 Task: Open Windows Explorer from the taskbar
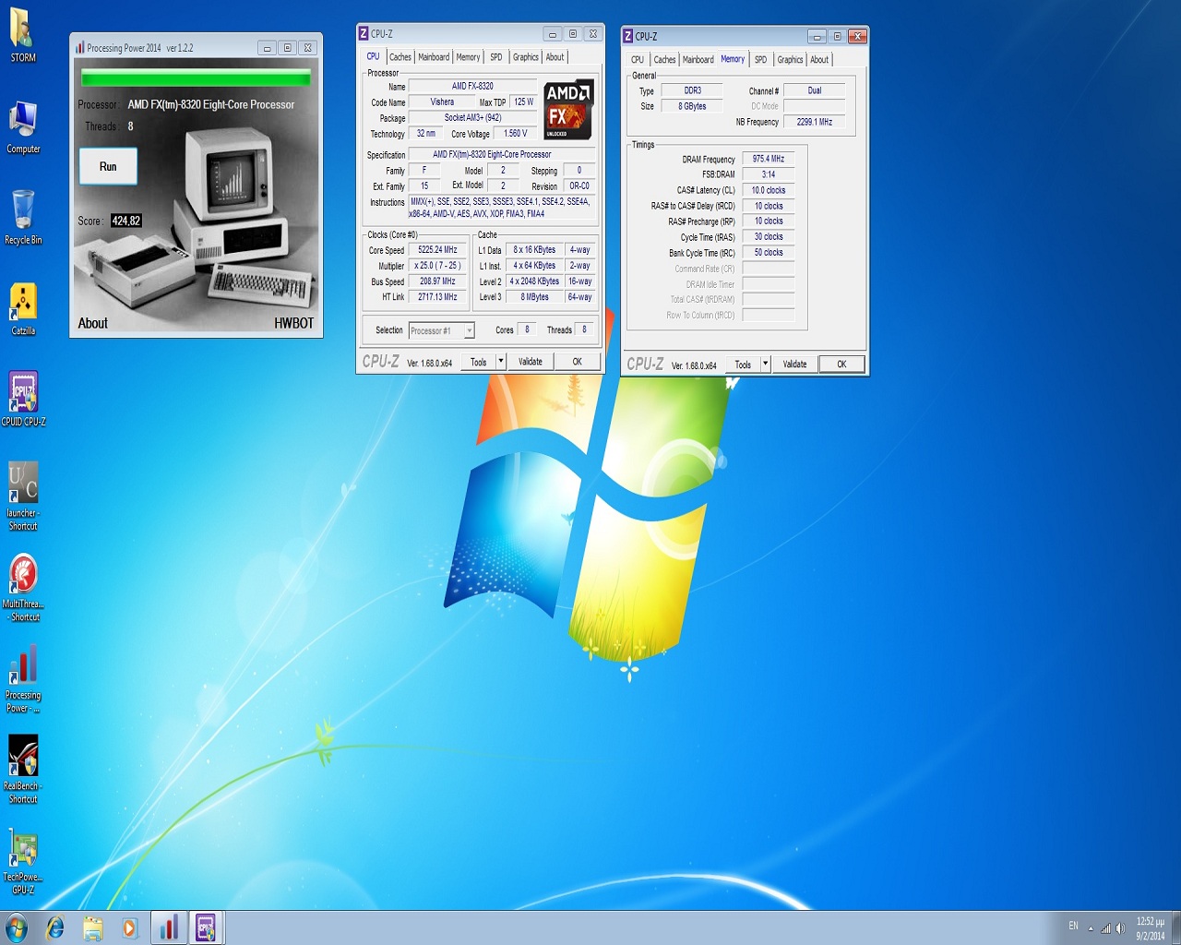pos(92,927)
